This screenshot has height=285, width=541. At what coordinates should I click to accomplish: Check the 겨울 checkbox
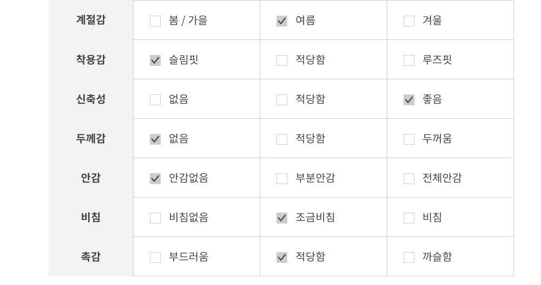click(x=409, y=21)
